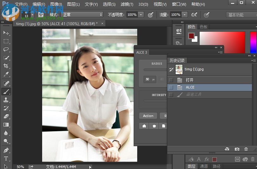
Task: Select the Quick Selection tool
Action: 6,58
